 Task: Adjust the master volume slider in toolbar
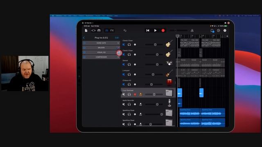point(178,31)
